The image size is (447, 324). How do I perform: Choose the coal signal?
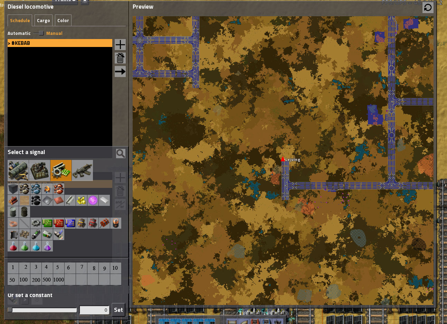[x=36, y=200]
